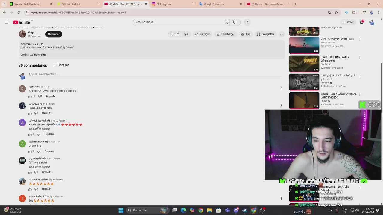Click the S'abonner button
The height and width of the screenshot is (215, 383).
[x=54, y=34]
